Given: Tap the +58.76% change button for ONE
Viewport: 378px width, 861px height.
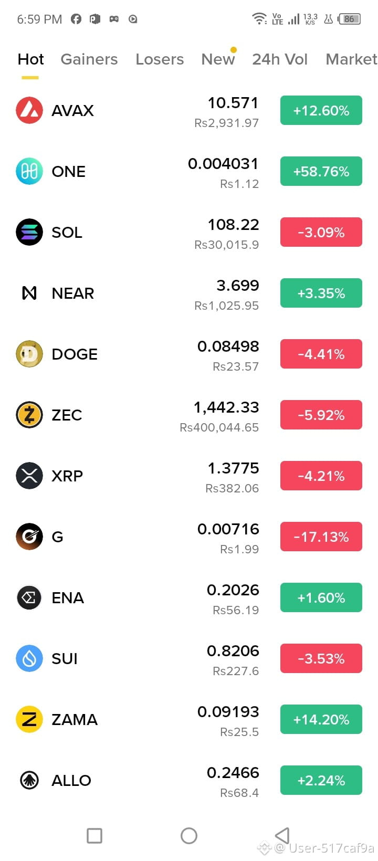Looking at the screenshot, I should (x=321, y=171).
